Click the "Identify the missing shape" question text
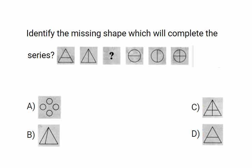 (122, 34)
